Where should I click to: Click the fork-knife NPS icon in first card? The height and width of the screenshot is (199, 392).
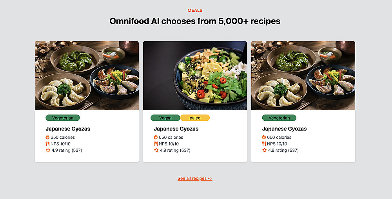(x=47, y=143)
